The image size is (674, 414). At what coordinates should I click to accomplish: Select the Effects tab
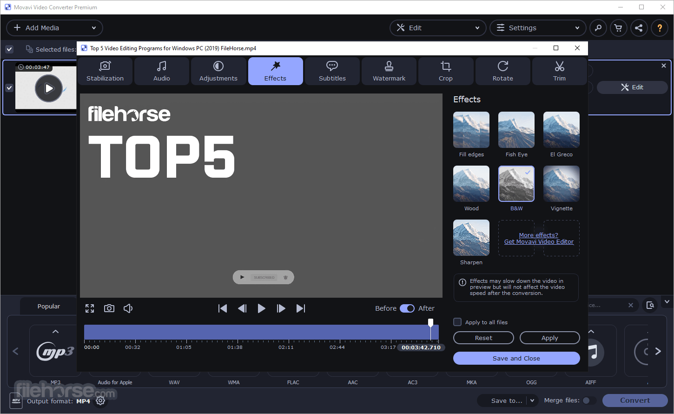click(276, 71)
